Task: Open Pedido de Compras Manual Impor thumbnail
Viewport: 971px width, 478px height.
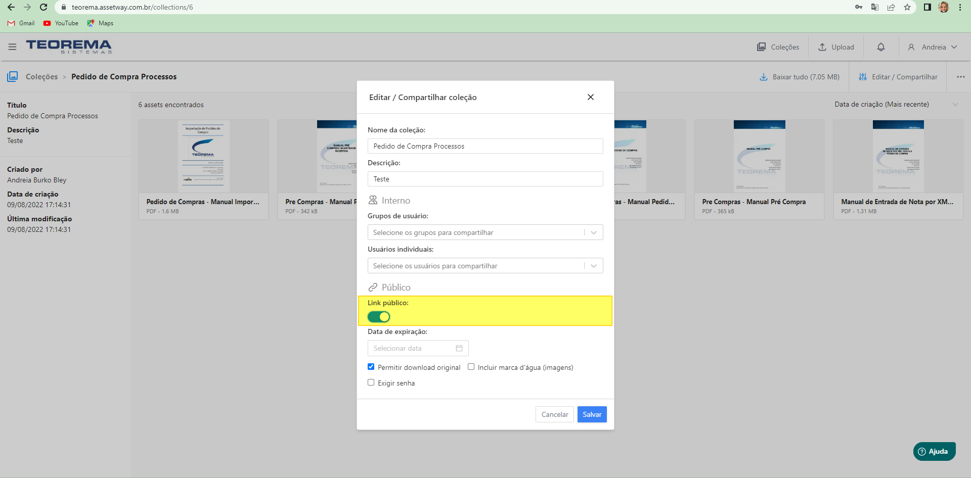Action: click(x=203, y=156)
